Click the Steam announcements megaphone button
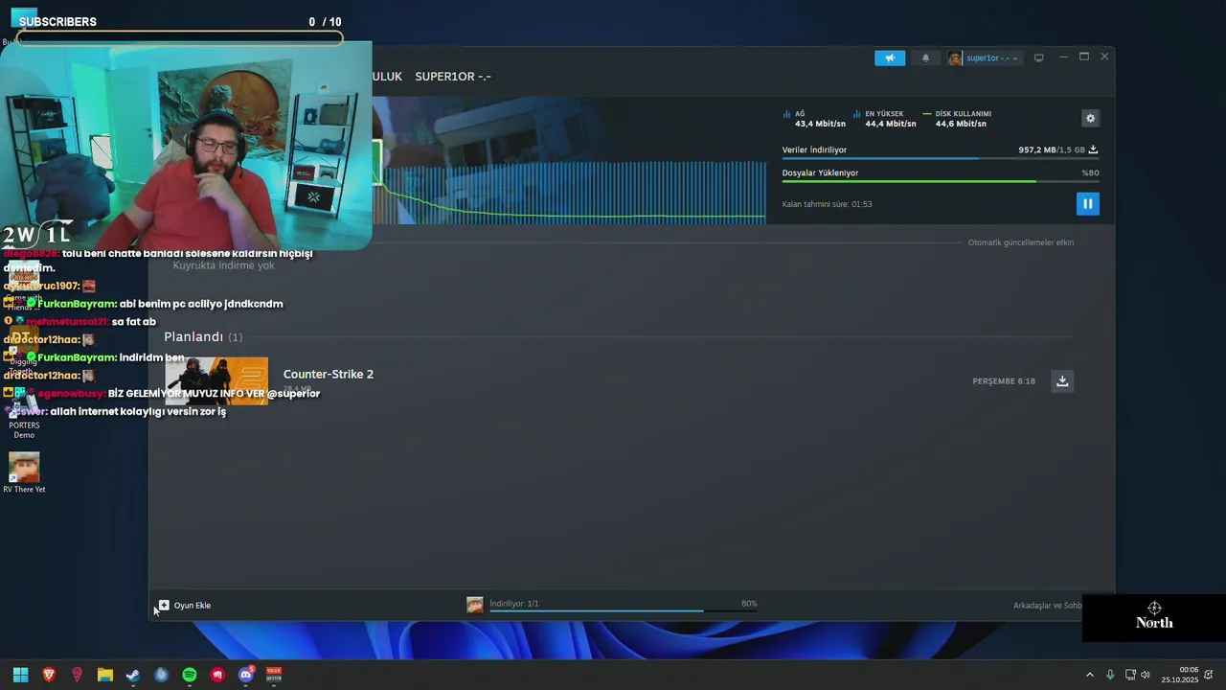 890,58
